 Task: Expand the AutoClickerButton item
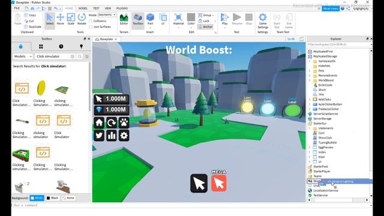(310, 104)
